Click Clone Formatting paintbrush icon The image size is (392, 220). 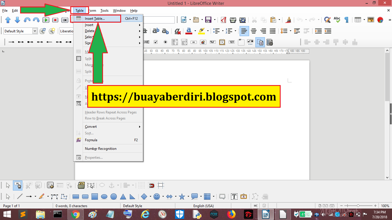coord(289,20)
